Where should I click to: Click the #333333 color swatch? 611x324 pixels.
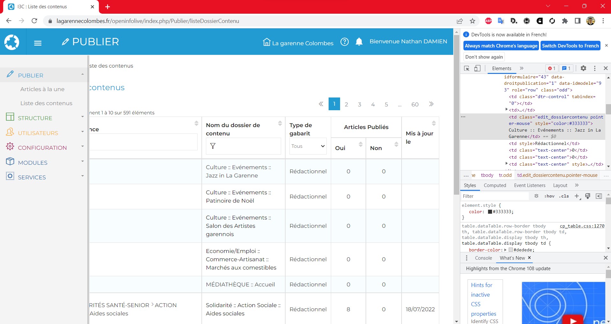tap(490, 212)
